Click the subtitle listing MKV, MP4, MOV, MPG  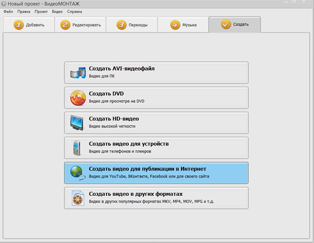(x=151, y=201)
